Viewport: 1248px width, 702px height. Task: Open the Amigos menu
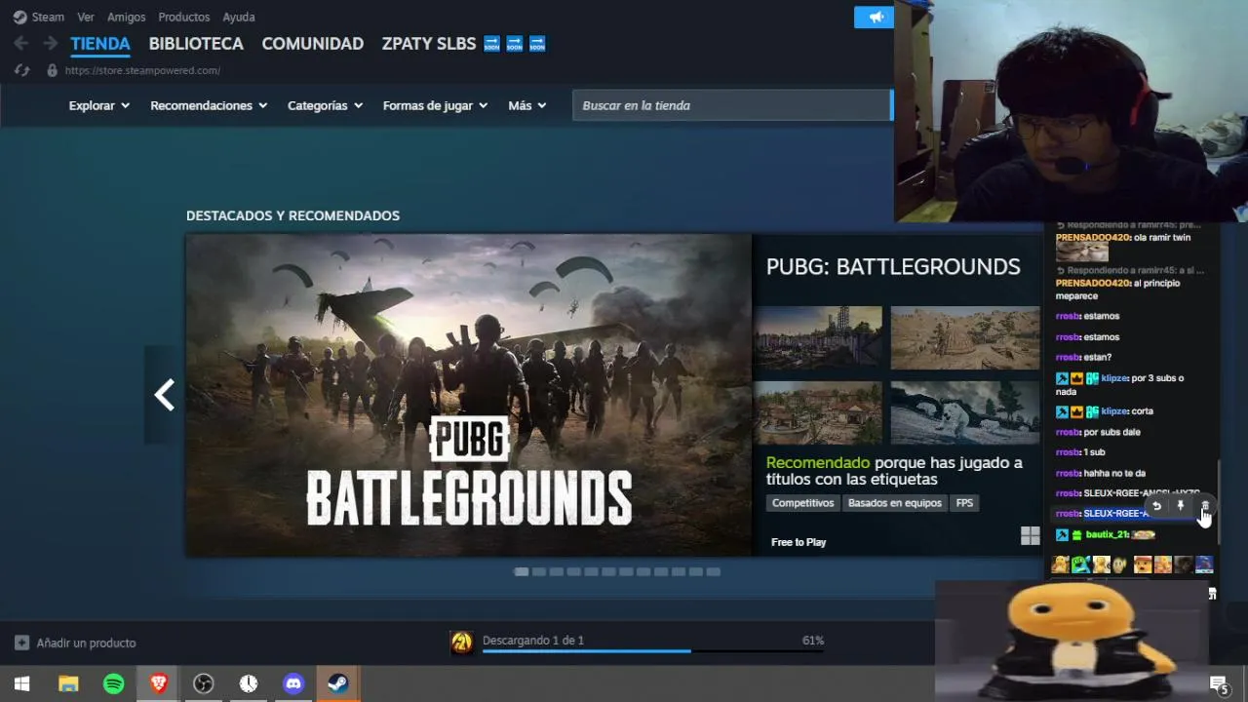(x=126, y=17)
